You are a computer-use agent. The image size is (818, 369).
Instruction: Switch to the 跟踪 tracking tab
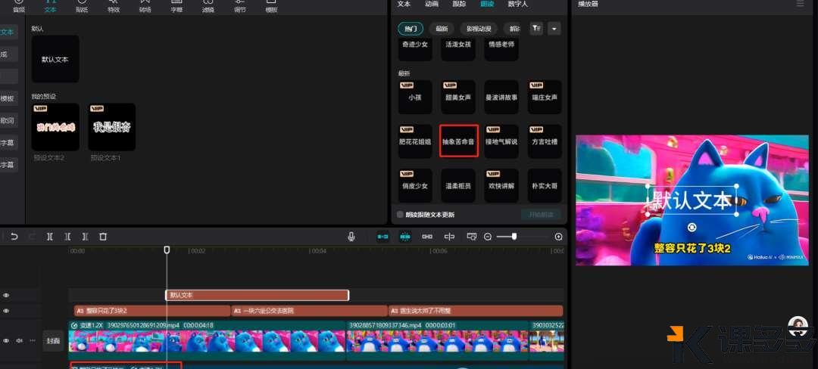(x=459, y=5)
